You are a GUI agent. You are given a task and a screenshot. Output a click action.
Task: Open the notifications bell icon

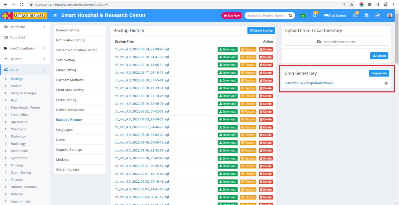[315, 15]
